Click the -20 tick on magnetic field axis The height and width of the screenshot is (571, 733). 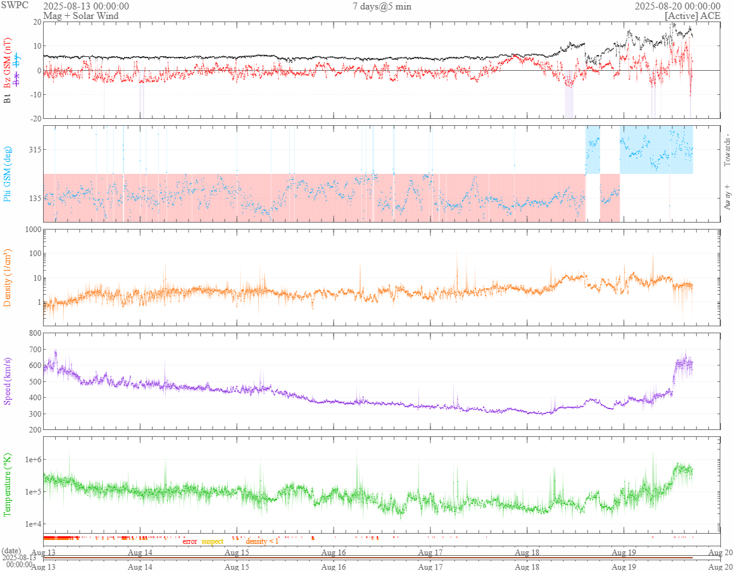(35, 119)
